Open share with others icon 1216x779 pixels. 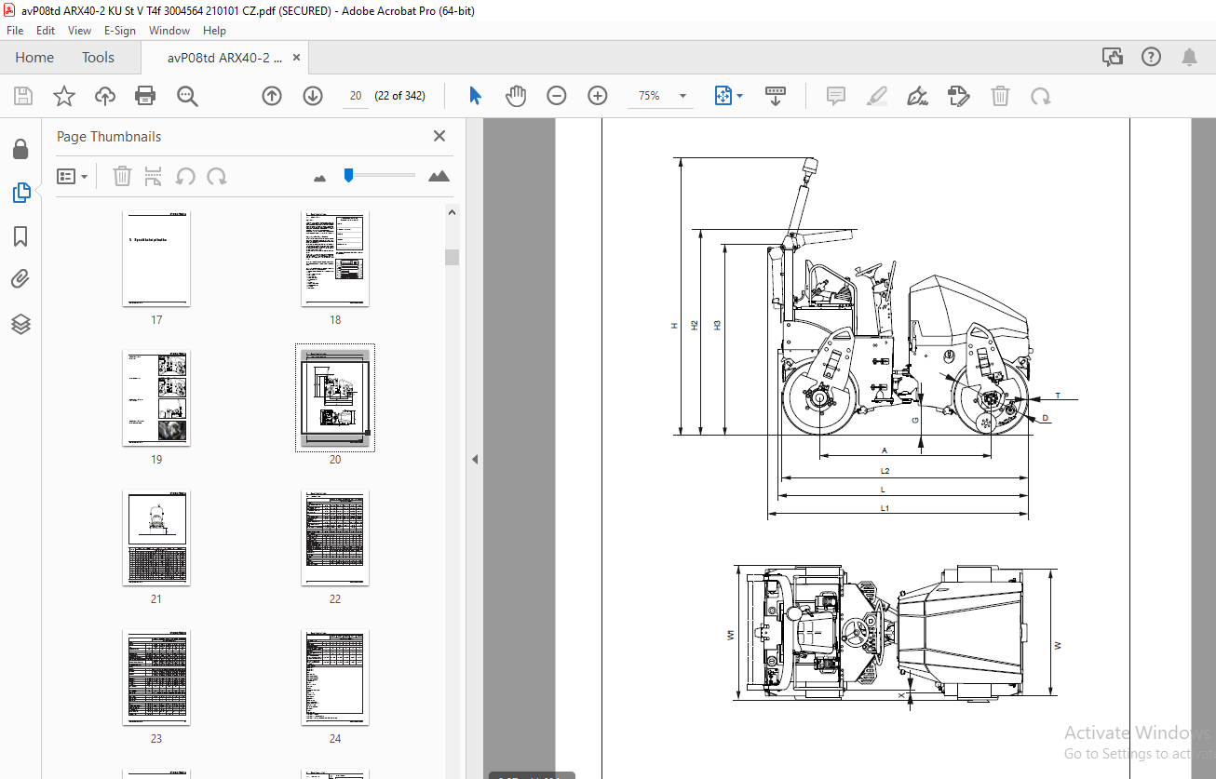coord(1113,58)
